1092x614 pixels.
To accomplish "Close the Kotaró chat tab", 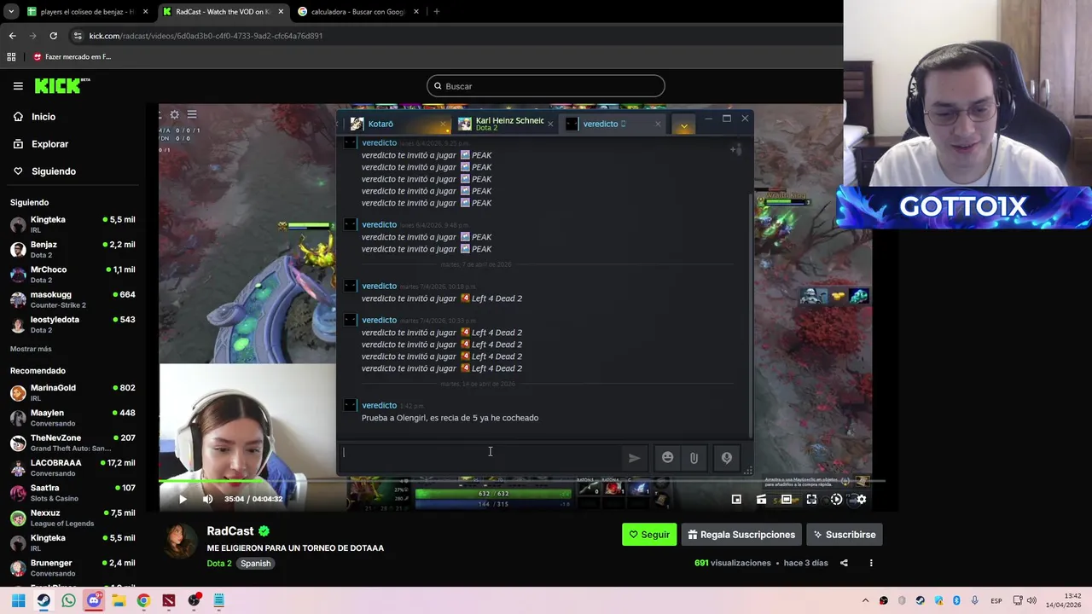I will click(x=443, y=125).
